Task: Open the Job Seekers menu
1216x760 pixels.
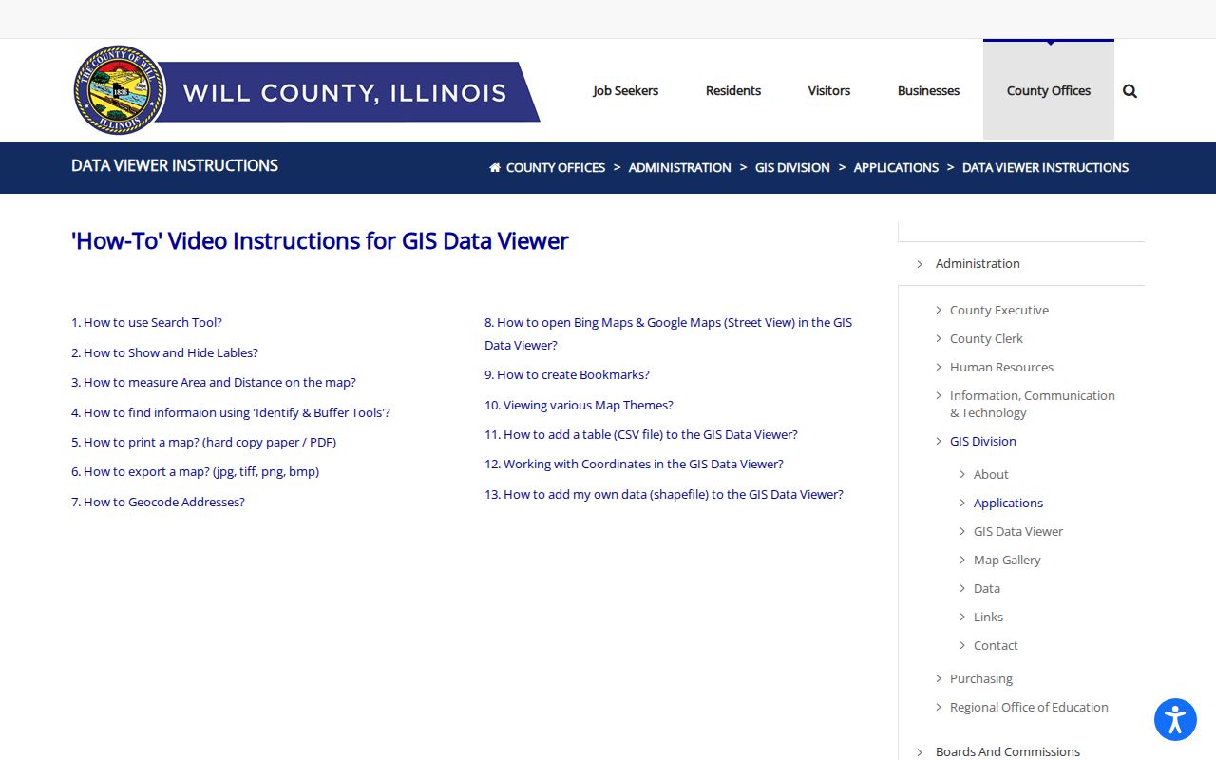Action: pyautogui.click(x=625, y=90)
